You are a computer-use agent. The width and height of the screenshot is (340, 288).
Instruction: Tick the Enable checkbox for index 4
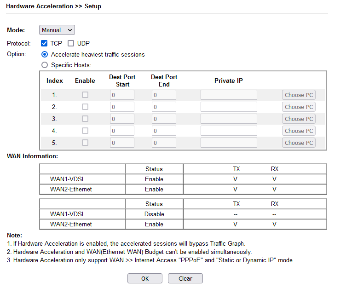coord(85,131)
